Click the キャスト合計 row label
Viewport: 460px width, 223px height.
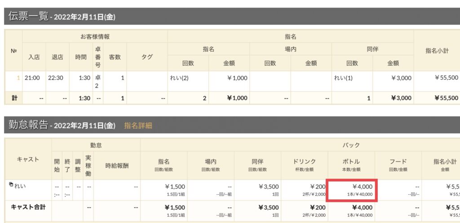coord(28,207)
